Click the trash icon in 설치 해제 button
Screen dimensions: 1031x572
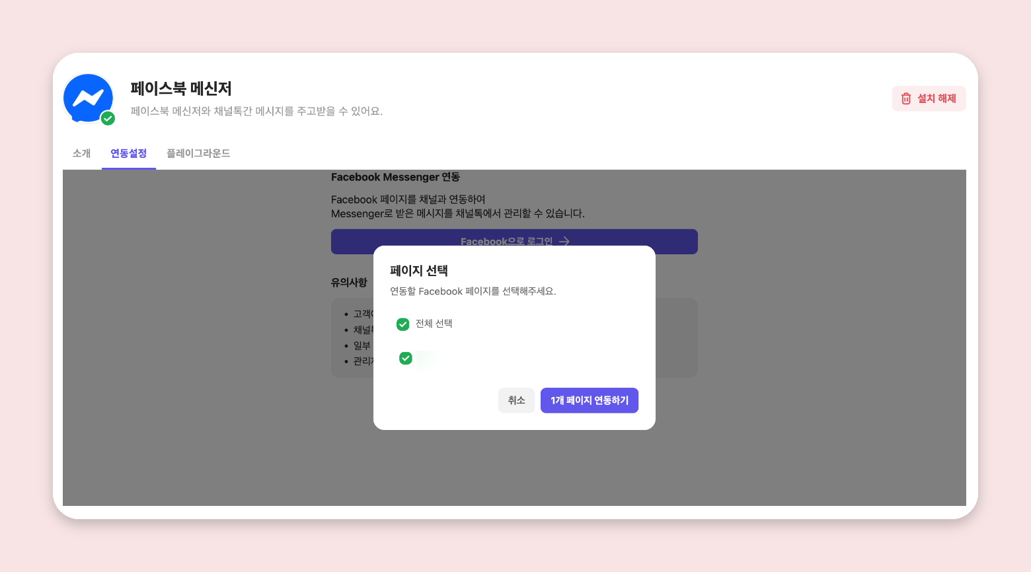pos(906,98)
